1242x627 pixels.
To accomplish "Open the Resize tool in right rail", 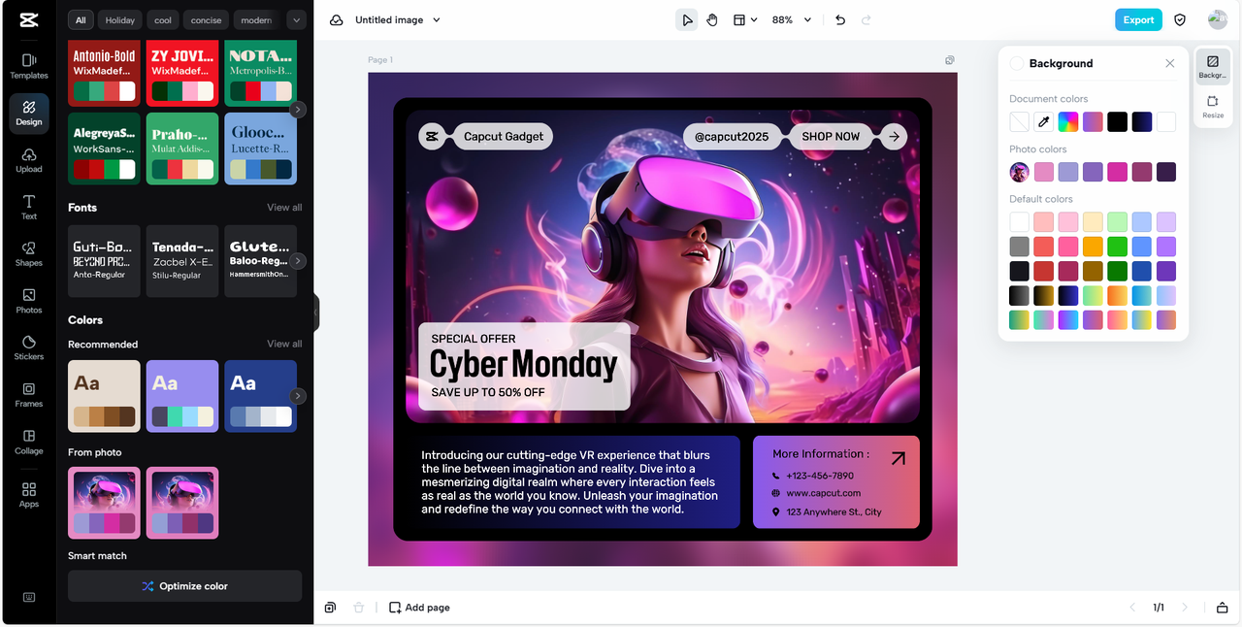I will coord(1213,107).
